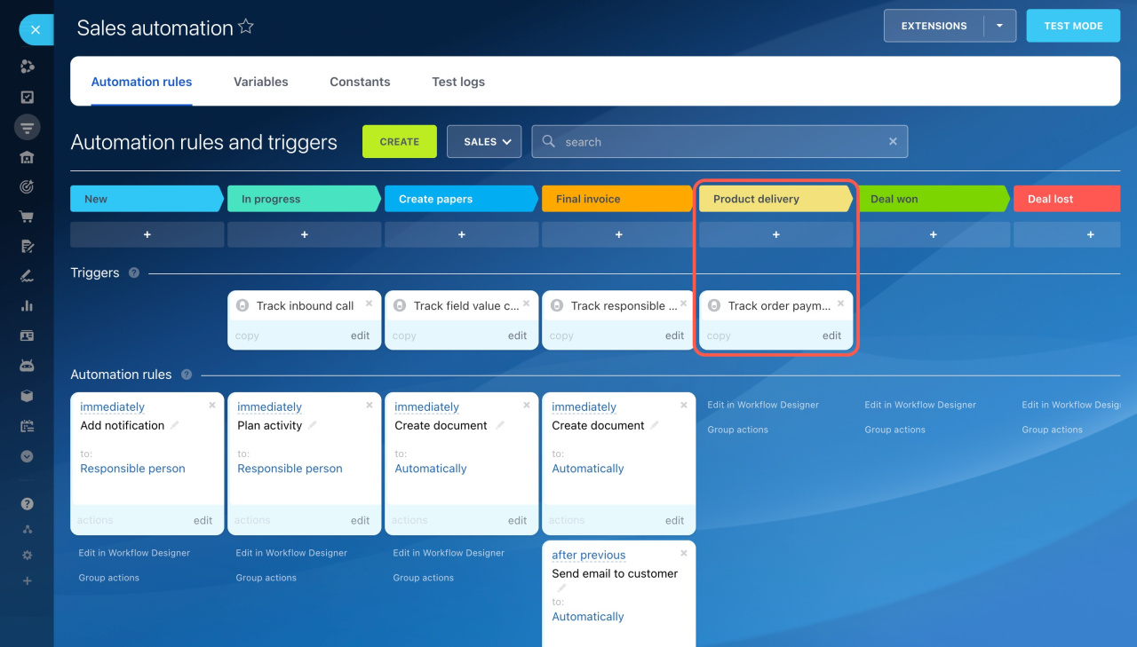Click the help question mark in sidebar
The height and width of the screenshot is (647, 1137).
[27, 503]
